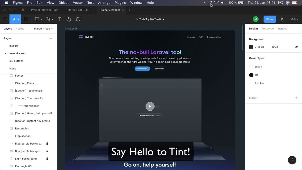The height and width of the screenshot is (170, 302).
Task: Select the Rectangle shape tool
Action: click(37, 19)
